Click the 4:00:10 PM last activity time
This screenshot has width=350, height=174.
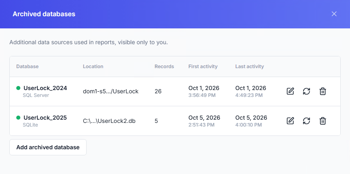coord(248,125)
